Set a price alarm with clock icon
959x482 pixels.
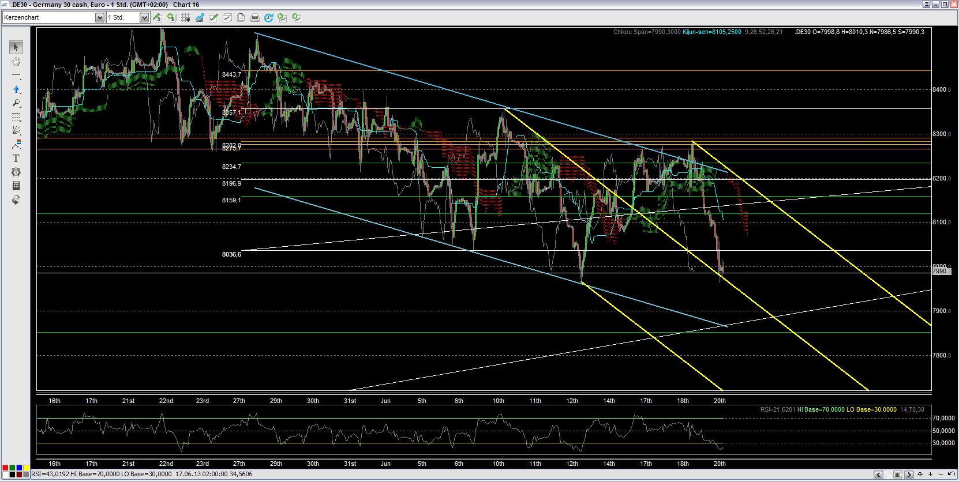pyautogui.click(x=16, y=172)
